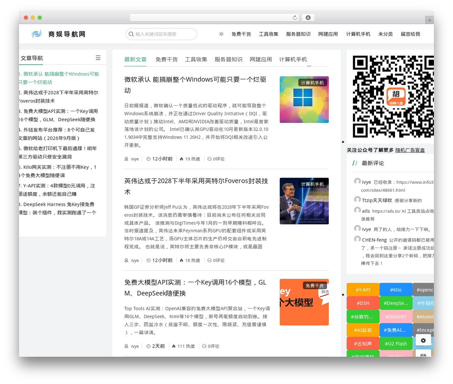The height and width of the screenshot is (384, 453).
Task: Open the #AI起名 orange tag
Action: click(x=363, y=330)
